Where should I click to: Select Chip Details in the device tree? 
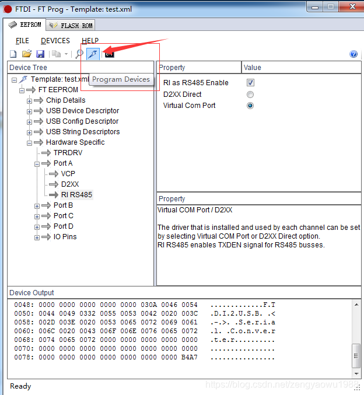point(66,100)
